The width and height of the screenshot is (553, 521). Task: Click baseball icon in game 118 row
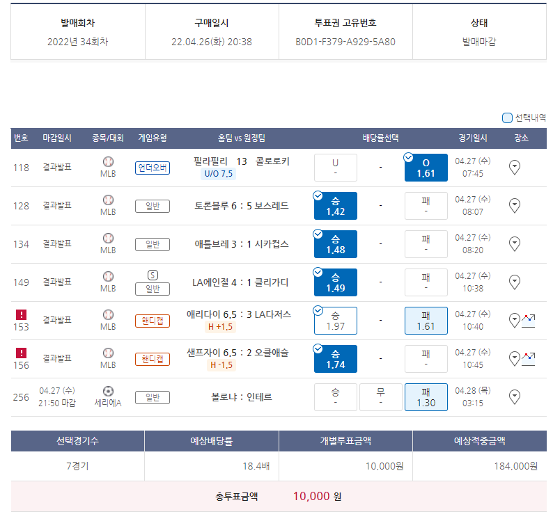(108, 161)
